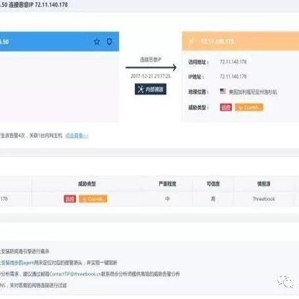Click the 2017-12-21 timestamp under the arrow
Viewport: 299px width, 299px height.
pos(150,76)
